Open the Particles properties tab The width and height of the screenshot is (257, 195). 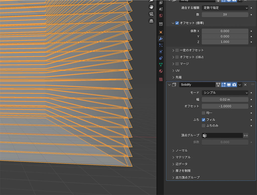pyautogui.click(x=161, y=45)
